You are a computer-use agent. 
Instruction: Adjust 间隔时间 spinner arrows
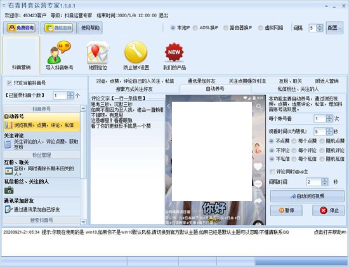click(x=324, y=182)
